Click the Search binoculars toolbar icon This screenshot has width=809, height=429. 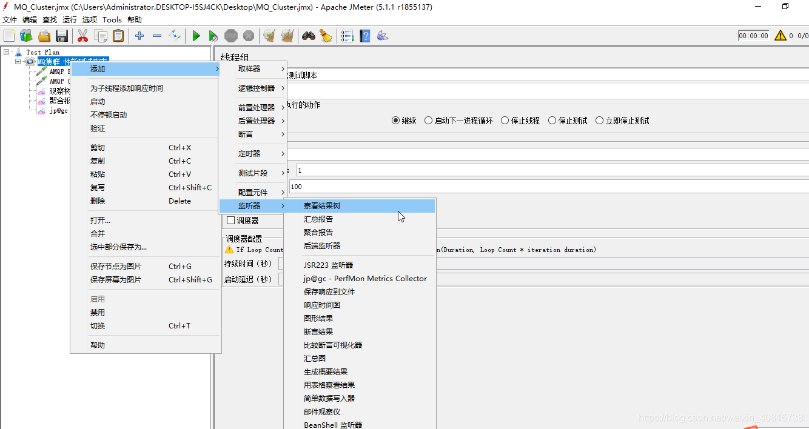pyautogui.click(x=309, y=36)
